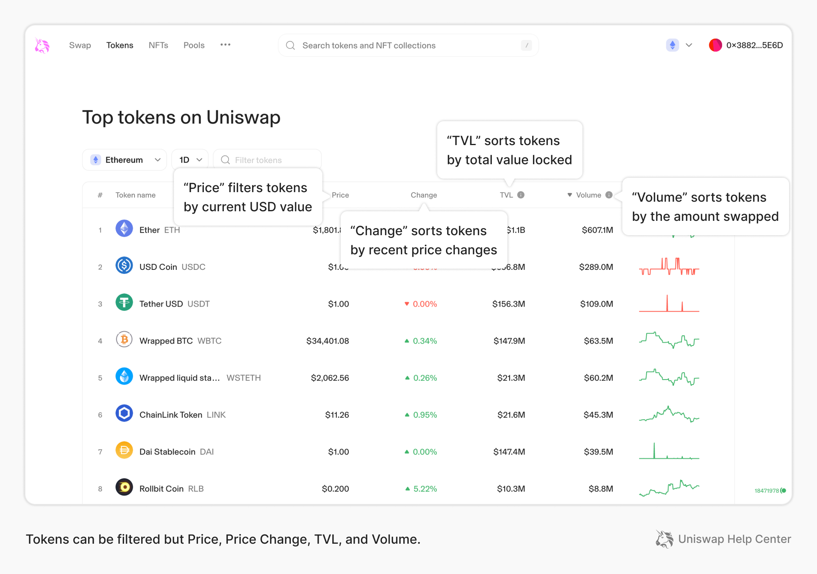Click the Token name column header
The height and width of the screenshot is (574, 817).
click(135, 195)
